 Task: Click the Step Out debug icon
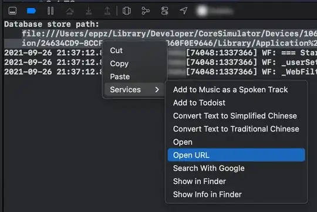tap(107, 11)
